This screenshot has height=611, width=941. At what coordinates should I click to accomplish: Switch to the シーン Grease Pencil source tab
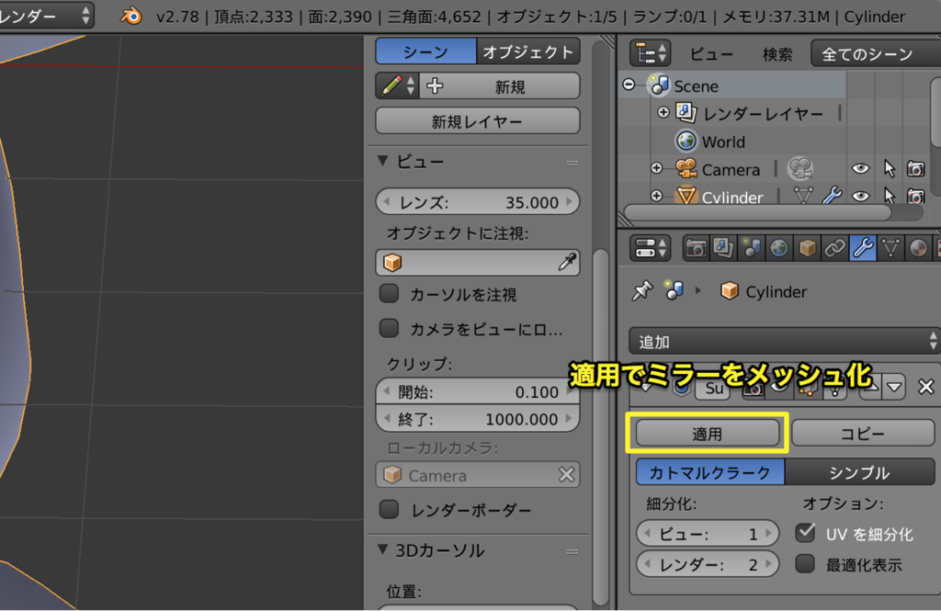(x=426, y=51)
